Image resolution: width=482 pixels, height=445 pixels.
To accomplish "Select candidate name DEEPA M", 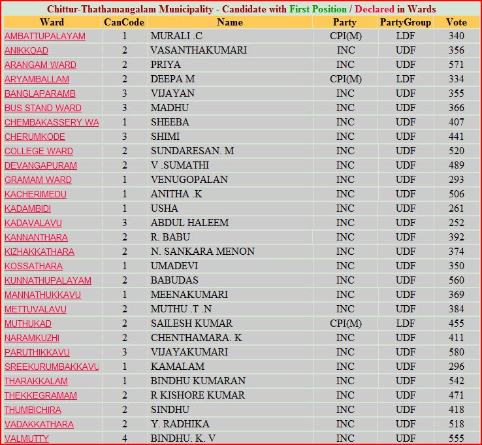I will (173, 78).
